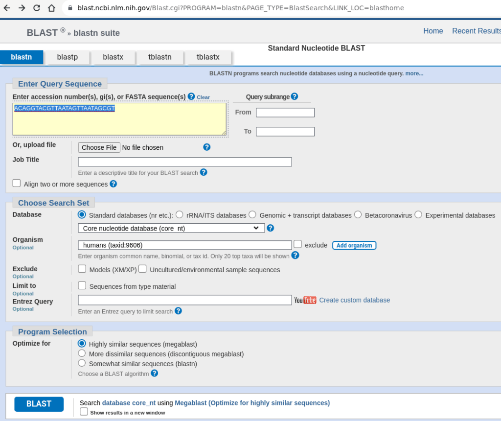This screenshot has height=421, width=501.
Task: Click the Job Title input field
Action: tap(184, 162)
